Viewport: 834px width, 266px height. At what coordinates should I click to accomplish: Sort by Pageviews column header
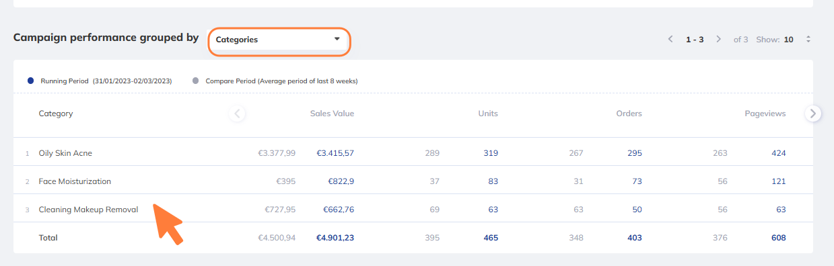pyautogui.click(x=765, y=114)
